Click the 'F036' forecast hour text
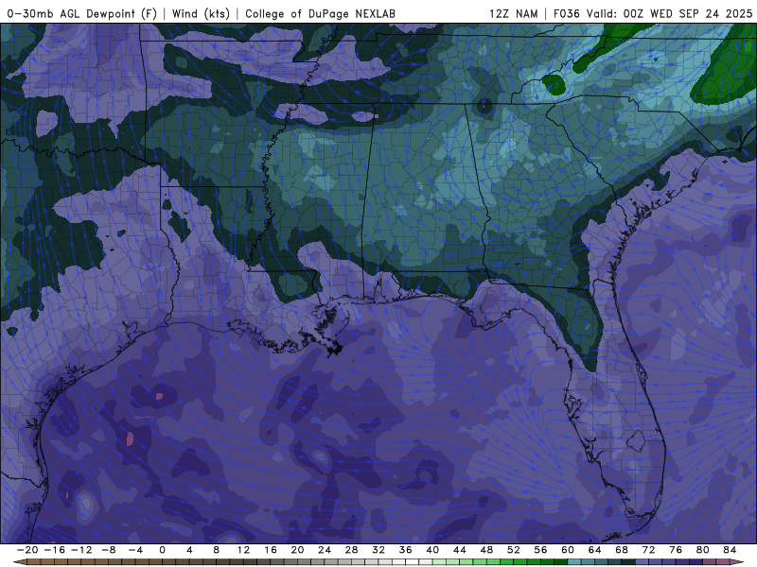757x567 pixels. point(566,13)
